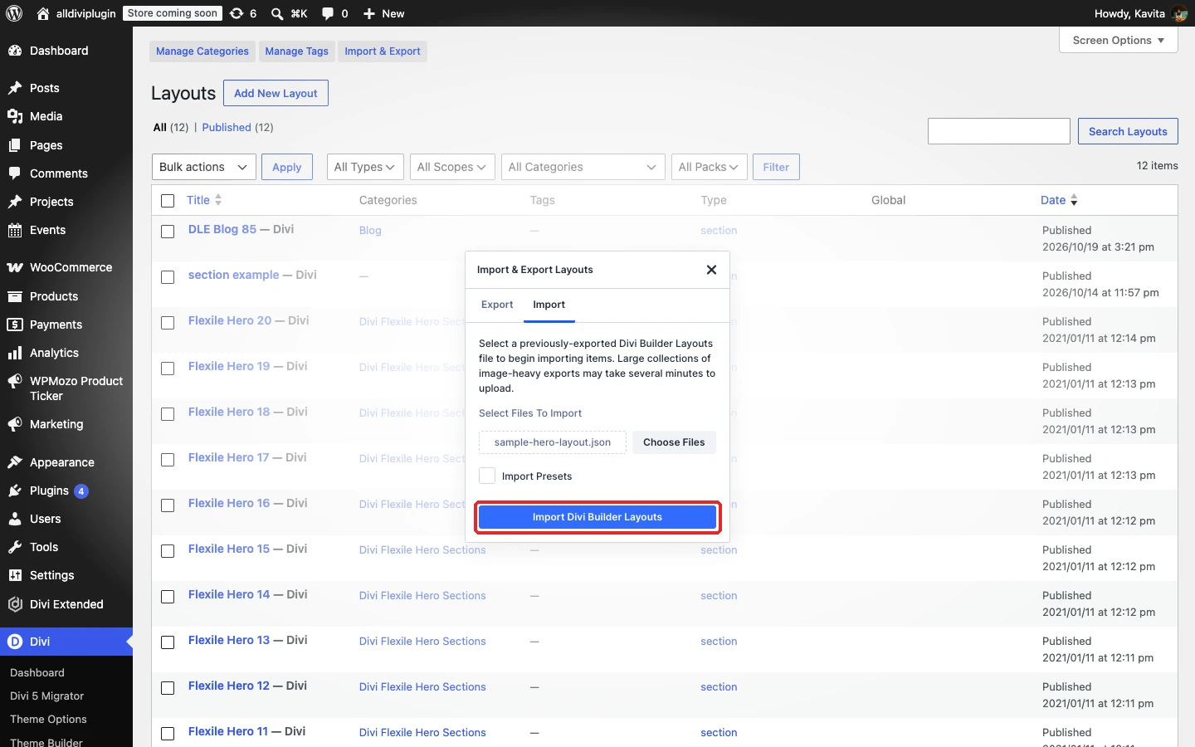Open the Flexile Hero 14 layout title
The width and height of the screenshot is (1195, 747).
[x=229, y=594]
